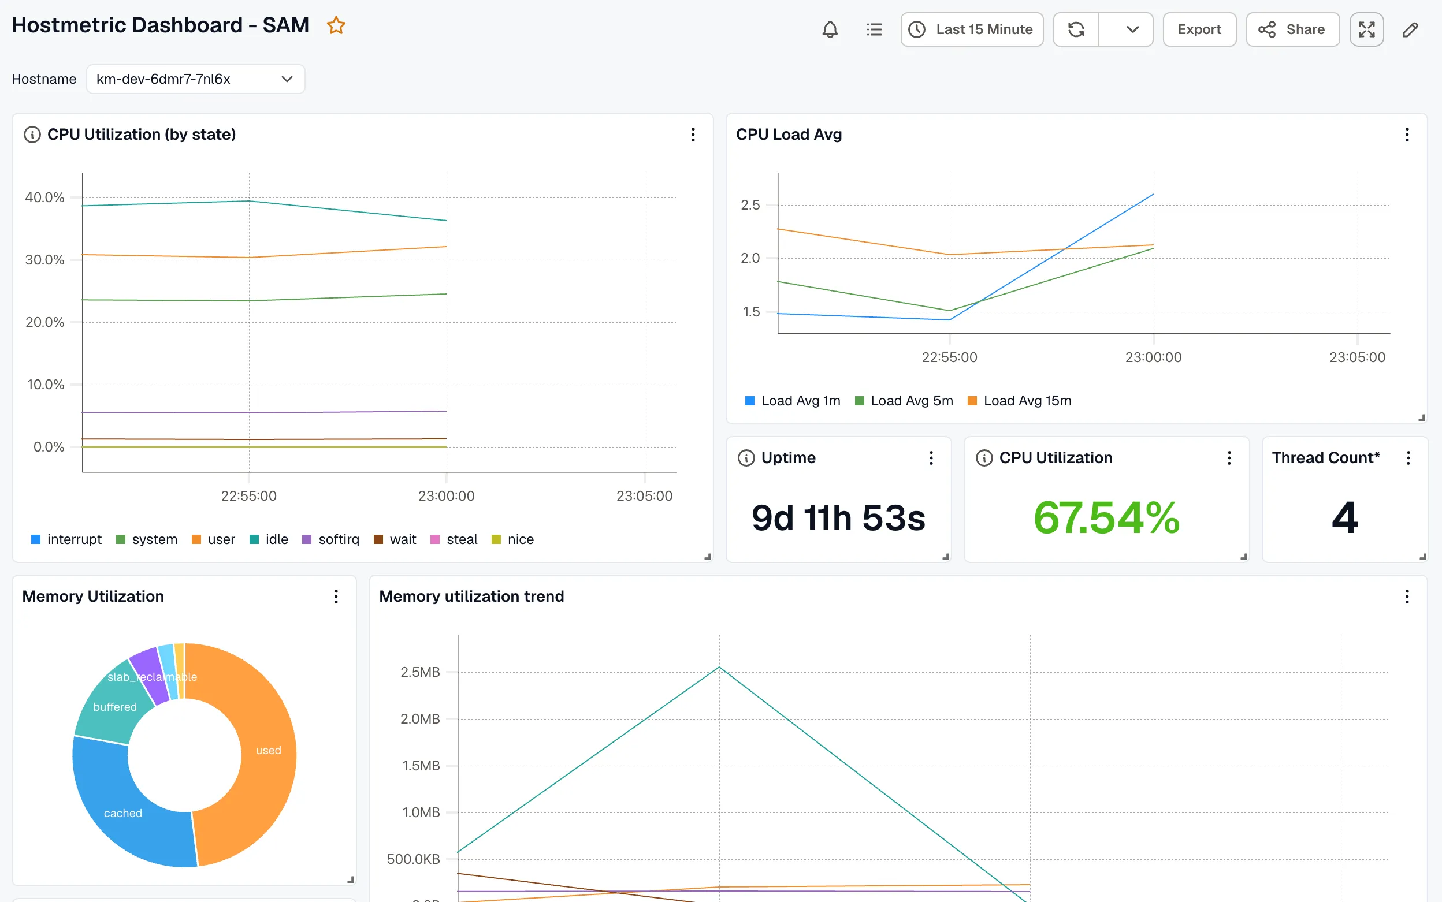The width and height of the screenshot is (1442, 902).
Task: Click the Memory utilization trend panel title
Action: tap(471, 597)
